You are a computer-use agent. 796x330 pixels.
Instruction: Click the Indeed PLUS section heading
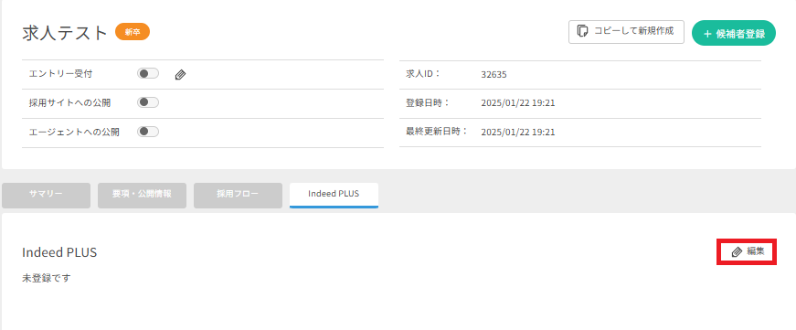point(59,251)
